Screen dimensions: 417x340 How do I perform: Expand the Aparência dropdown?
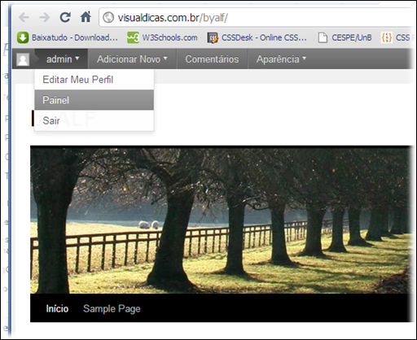(x=281, y=59)
